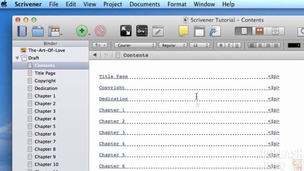Follow the Dedication link in editor
Screen dimensions: 304x171
click(x=114, y=99)
